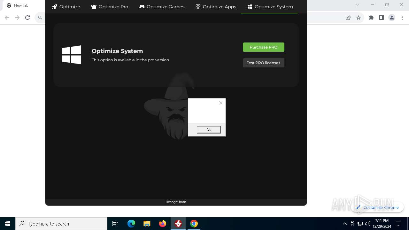
Task: Confirm the dialog with OK
Action: (209, 130)
